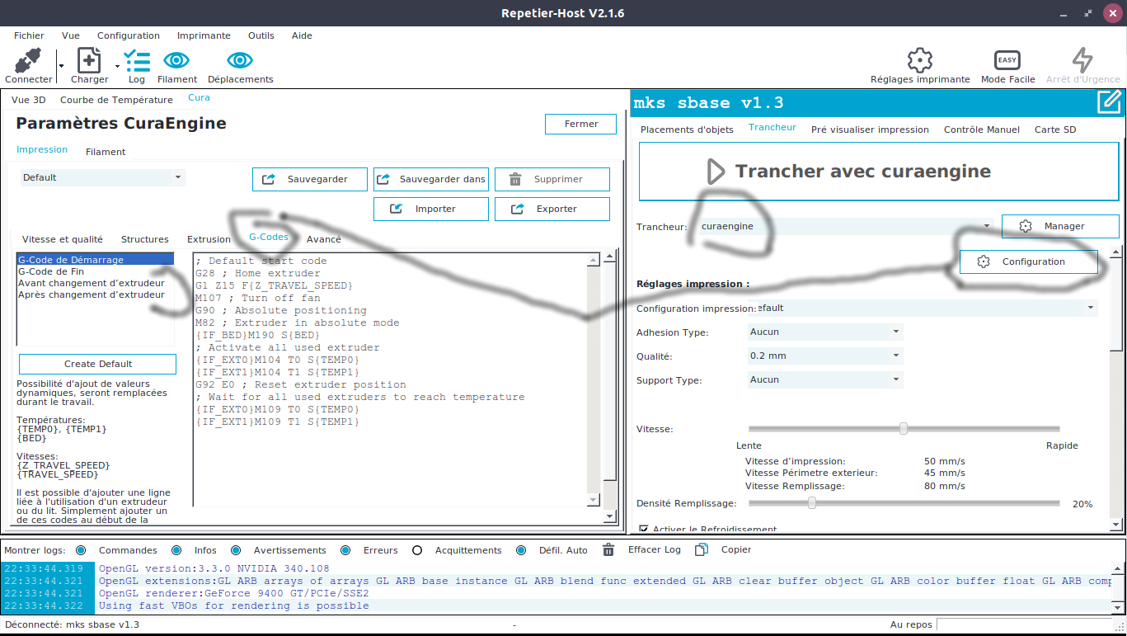1127x636 pixels.
Task: Open the Adhesion Type dropdown
Action: 825,332
